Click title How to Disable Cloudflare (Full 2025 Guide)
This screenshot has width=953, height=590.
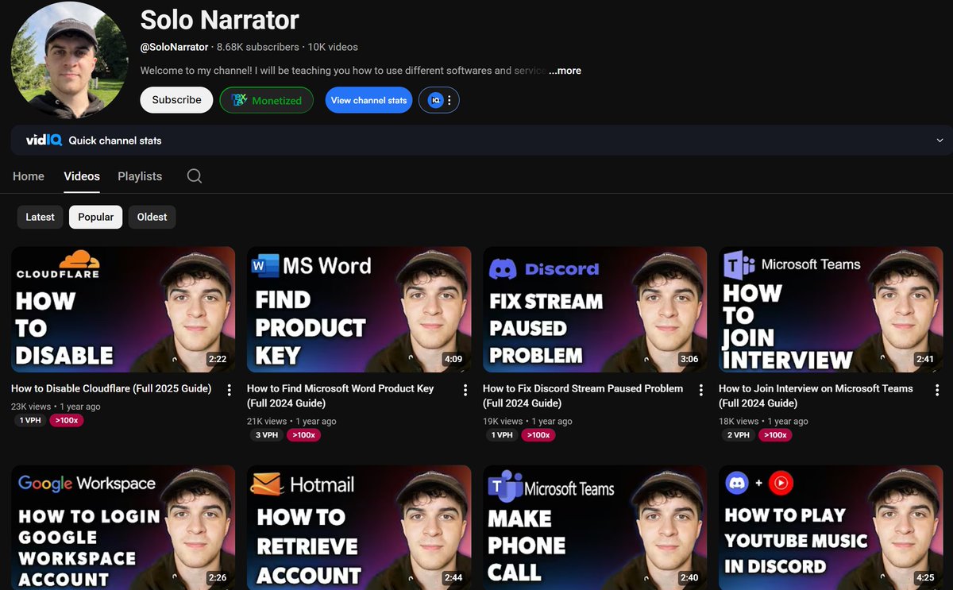click(x=111, y=389)
